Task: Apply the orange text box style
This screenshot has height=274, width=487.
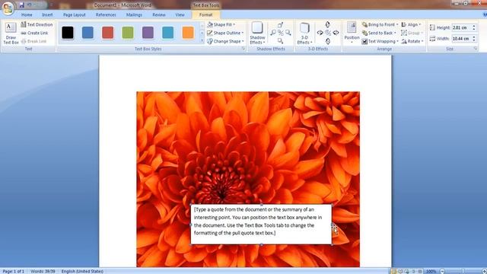Action: pos(188,33)
